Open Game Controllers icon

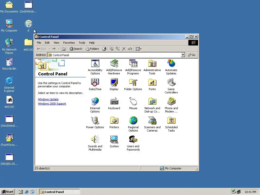coord(171,86)
